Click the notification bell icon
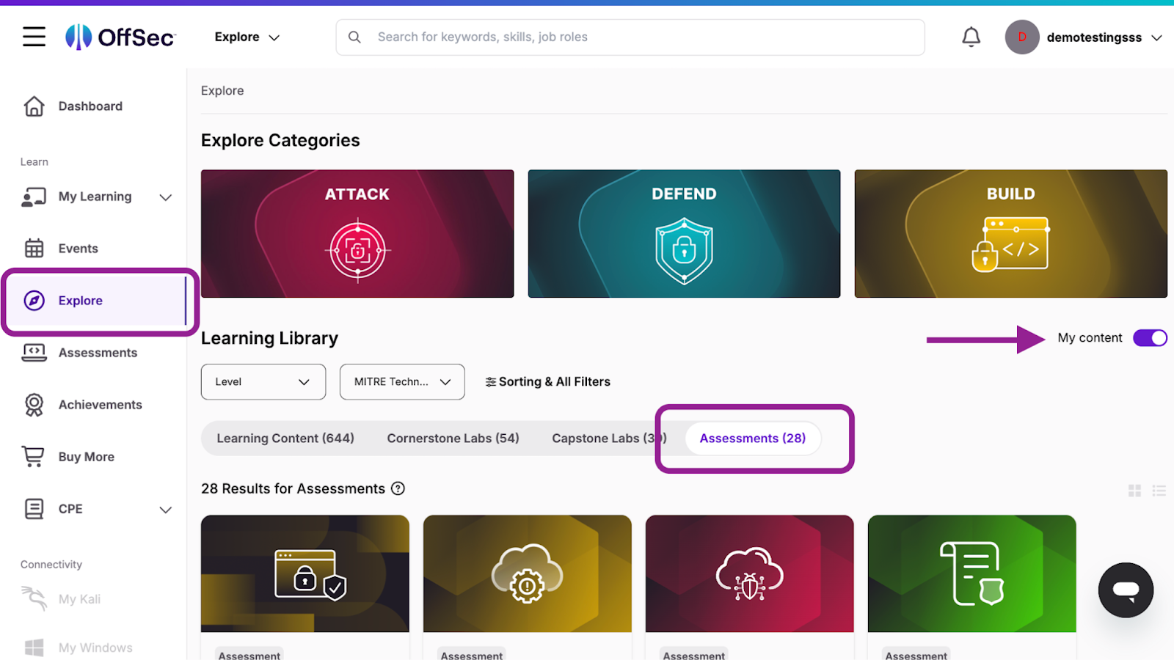Image resolution: width=1174 pixels, height=660 pixels. pos(971,37)
